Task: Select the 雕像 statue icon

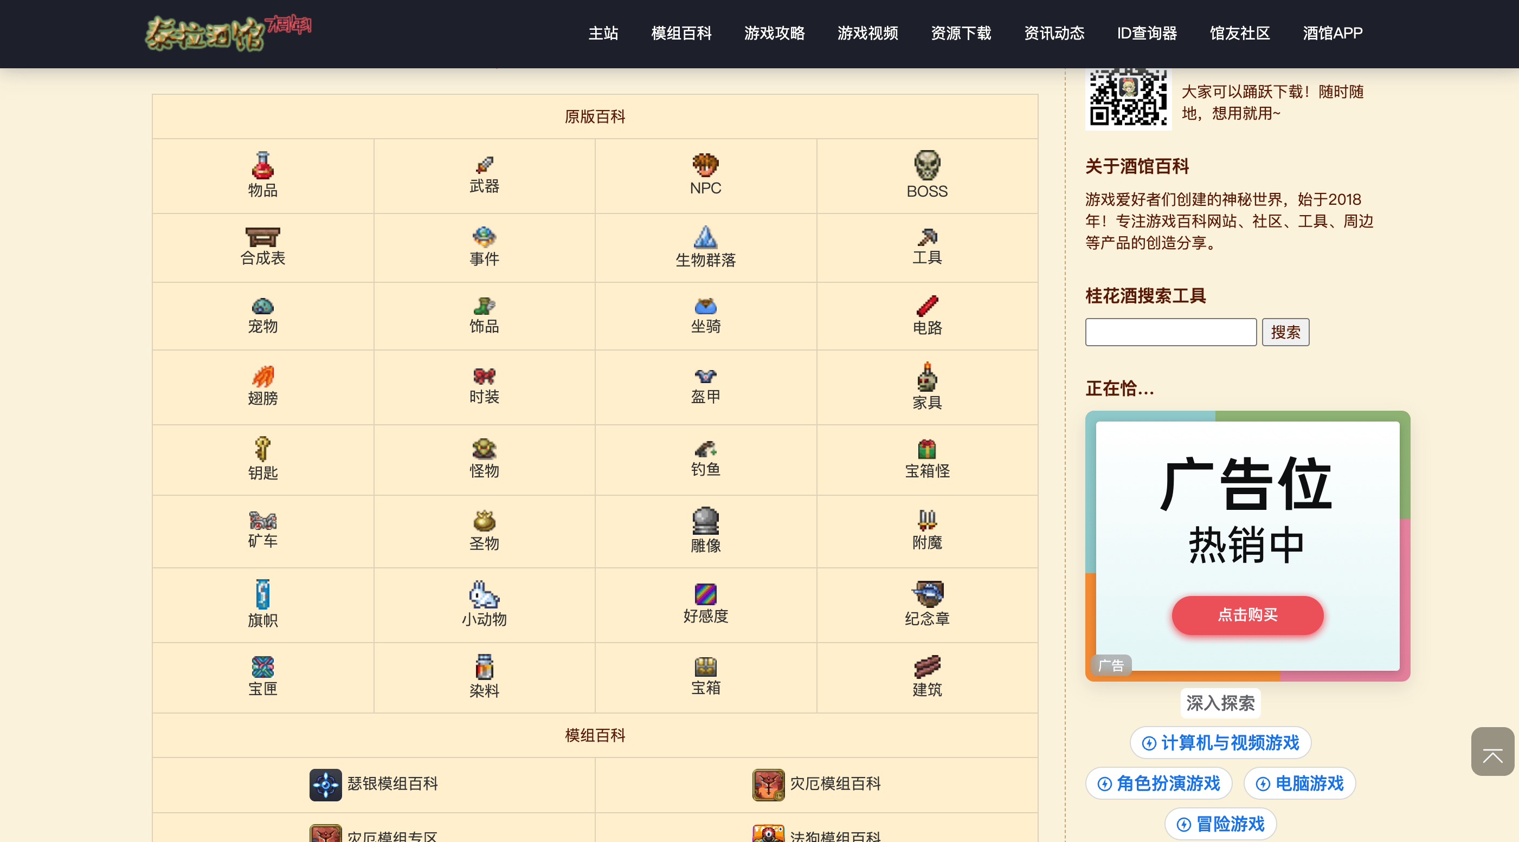Action: tap(705, 521)
